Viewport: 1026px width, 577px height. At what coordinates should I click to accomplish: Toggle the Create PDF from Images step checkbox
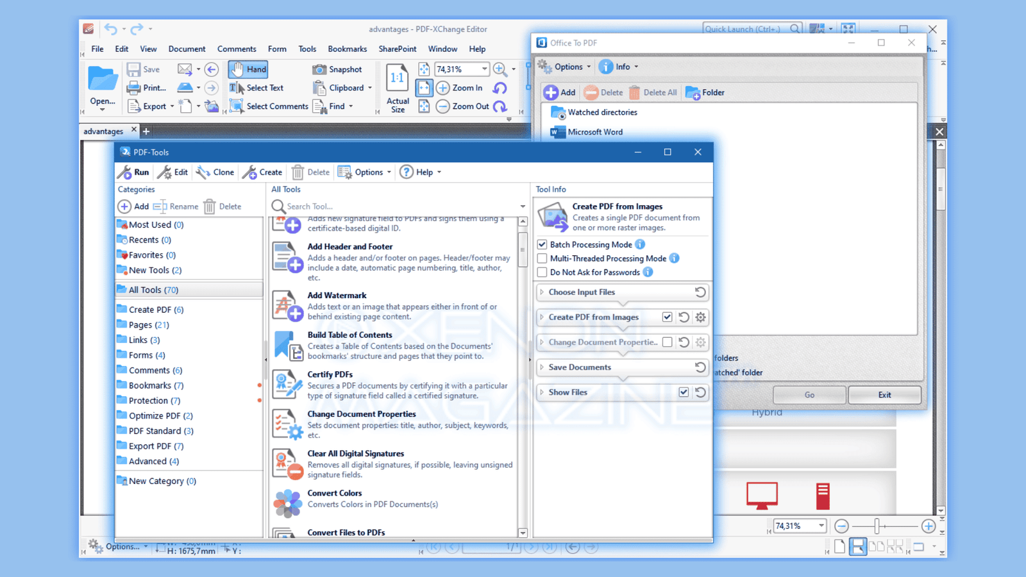667,317
